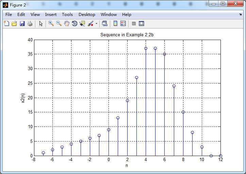The height and width of the screenshot is (174, 246).
Task: Click the x-axis label n
Action: [127, 166]
